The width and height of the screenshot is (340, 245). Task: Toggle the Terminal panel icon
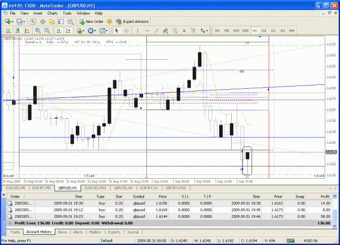coord(61,21)
